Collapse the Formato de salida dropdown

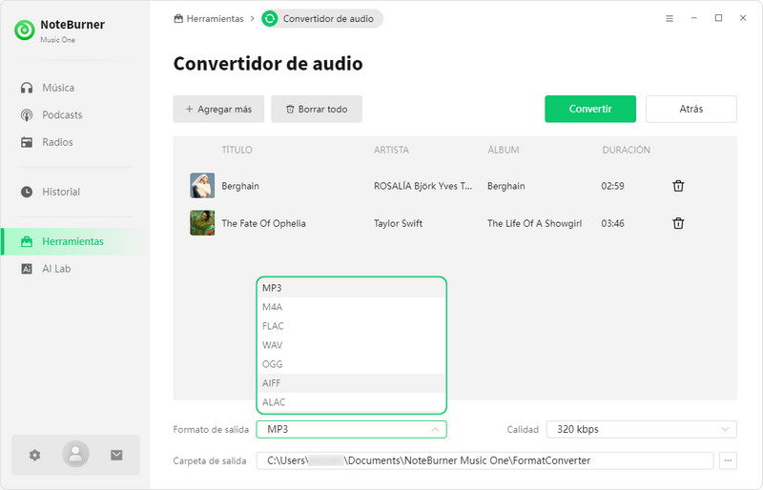351,429
